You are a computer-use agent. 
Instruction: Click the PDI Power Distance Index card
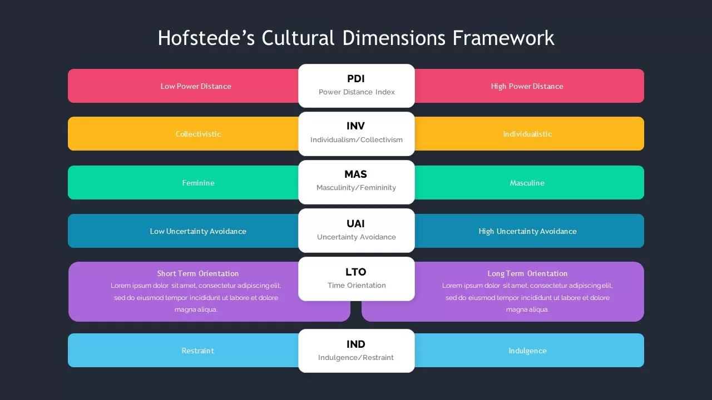[x=357, y=86]
